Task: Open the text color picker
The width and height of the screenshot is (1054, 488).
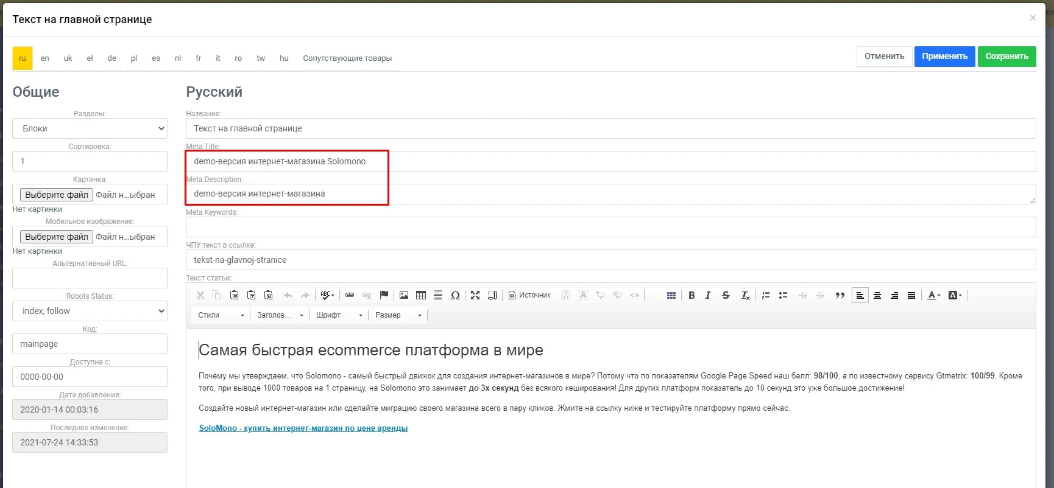Action: [933, 295]
